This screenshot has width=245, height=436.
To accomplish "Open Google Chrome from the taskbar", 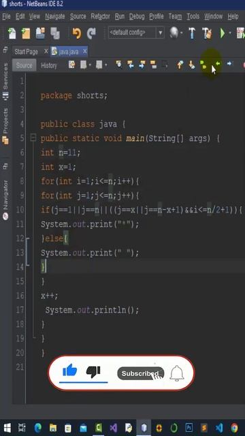I will (234, 428).
